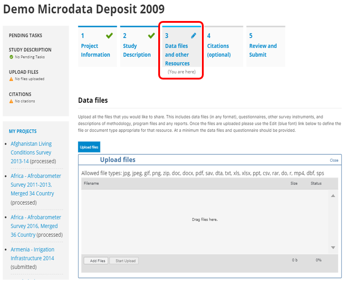Screen dimensions: 345x281
Task: Open Africa - Afrobarometer Survey 2016 project
Action: 36,226
